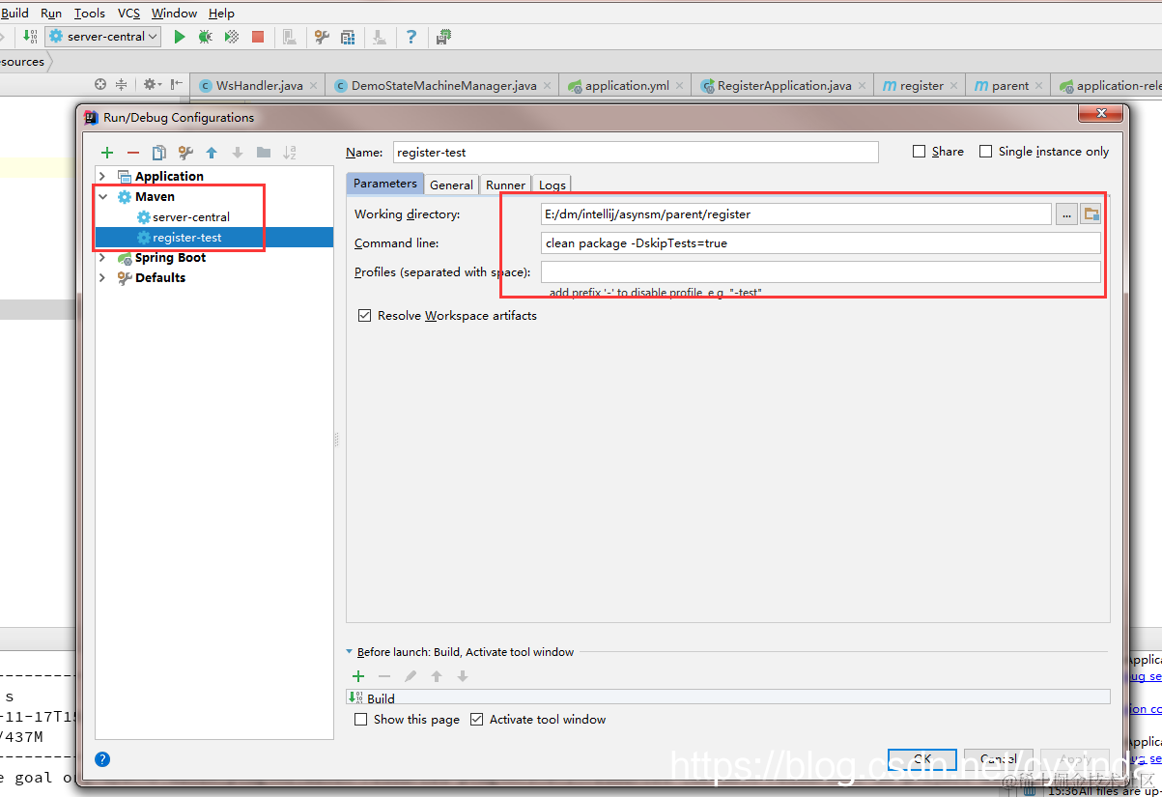
Task: Collapse the Before launch section
Action: [350, 652]
